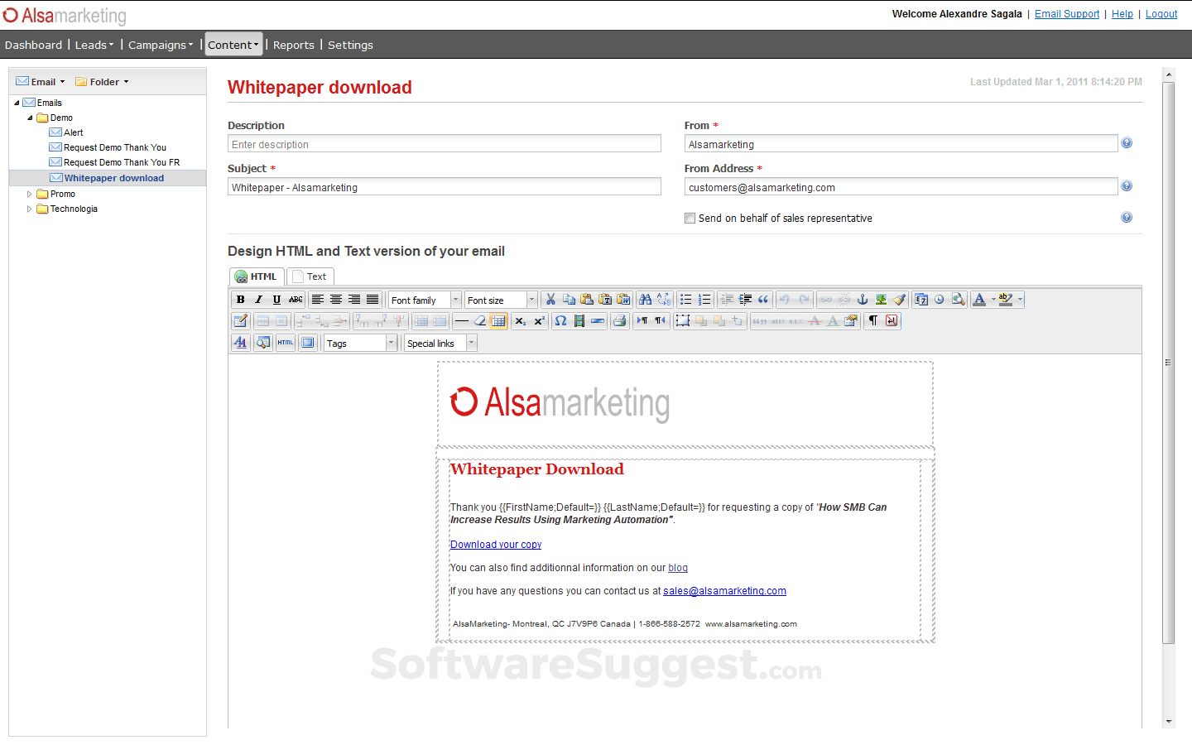
Task: Collapse the Demo folder in the tree
Action: coord(30,118)
